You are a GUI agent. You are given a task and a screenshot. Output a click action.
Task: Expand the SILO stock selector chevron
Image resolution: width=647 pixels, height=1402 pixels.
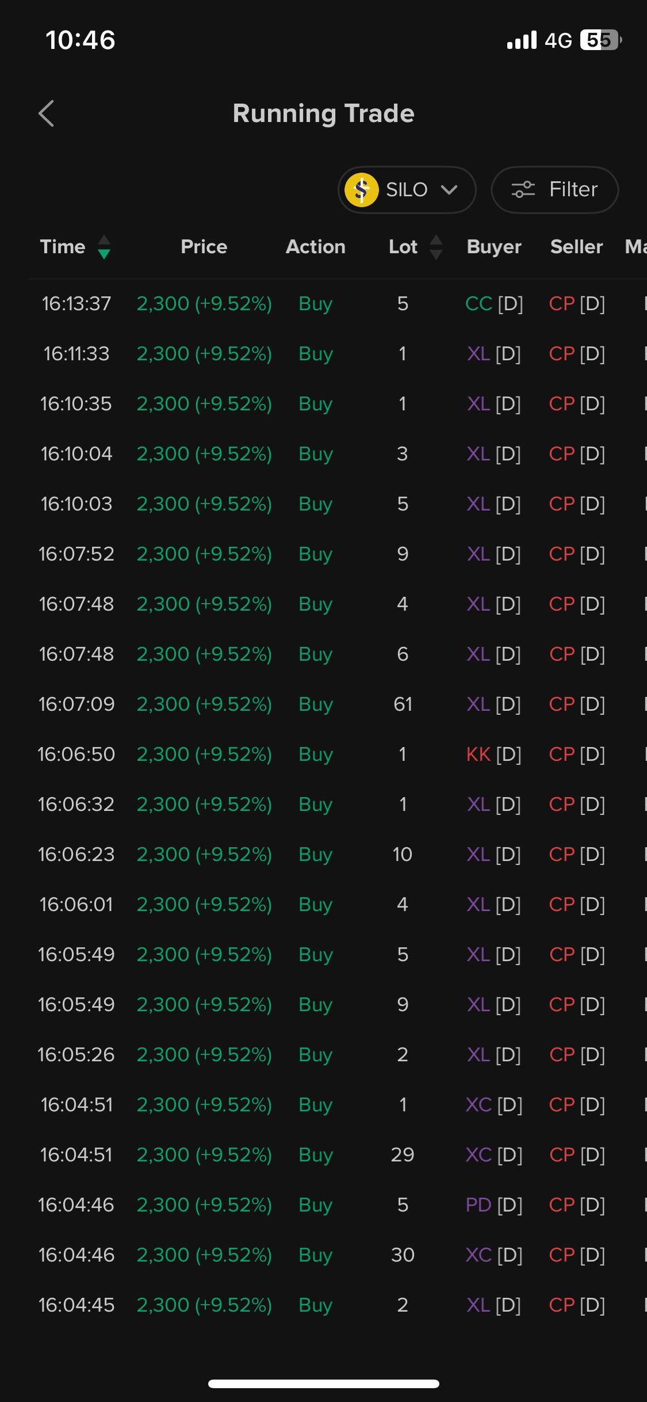[x=449, y=190]
